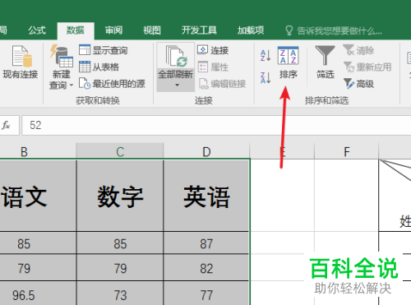The image size is (411, 305).
Task: Click cell with 79 in column B
Action: point(38,268)
